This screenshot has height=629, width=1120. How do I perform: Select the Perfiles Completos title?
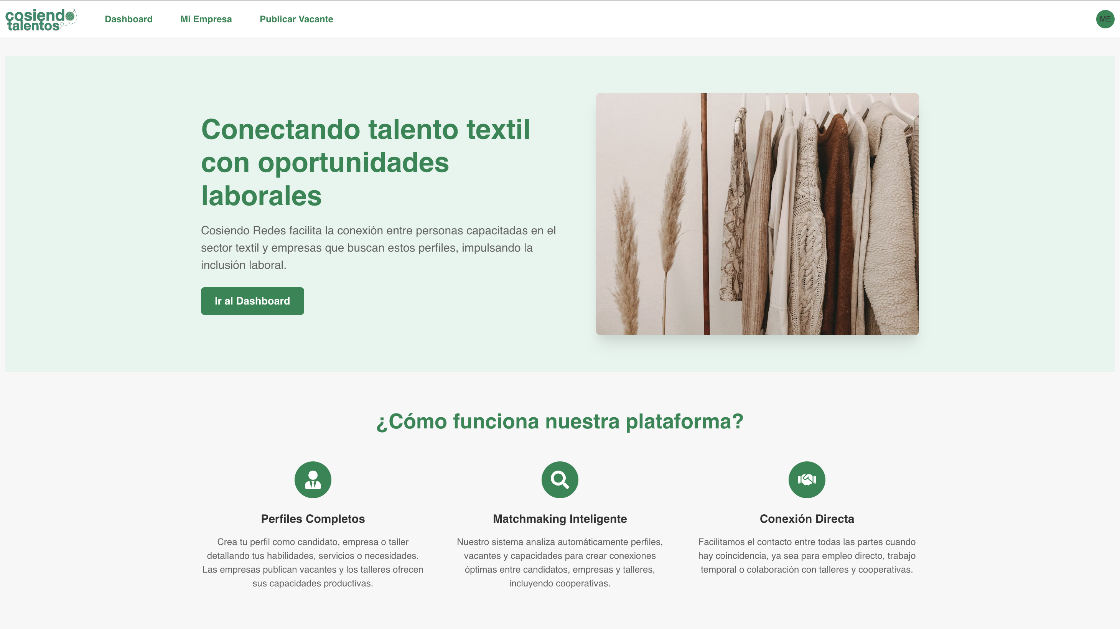click(313, 519)
